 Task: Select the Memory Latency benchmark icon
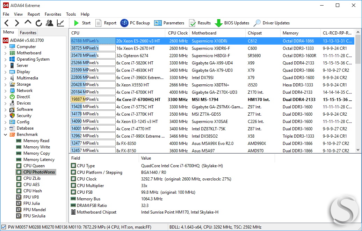pos(19,159)
